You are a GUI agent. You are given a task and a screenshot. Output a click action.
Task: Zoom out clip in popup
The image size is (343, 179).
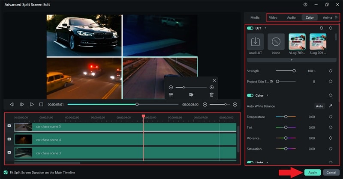pyautogui.click(x=171, y=88)
